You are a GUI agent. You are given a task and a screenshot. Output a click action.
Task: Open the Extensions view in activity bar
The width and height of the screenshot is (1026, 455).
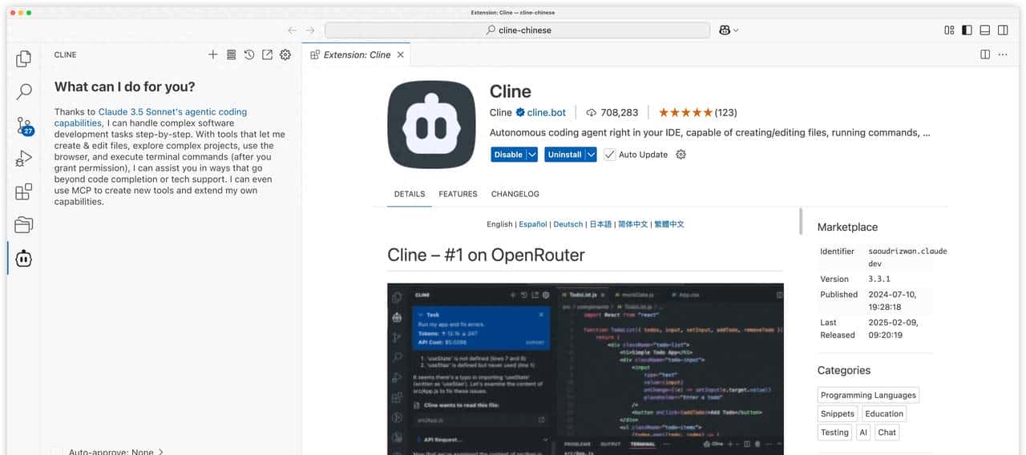24,191
